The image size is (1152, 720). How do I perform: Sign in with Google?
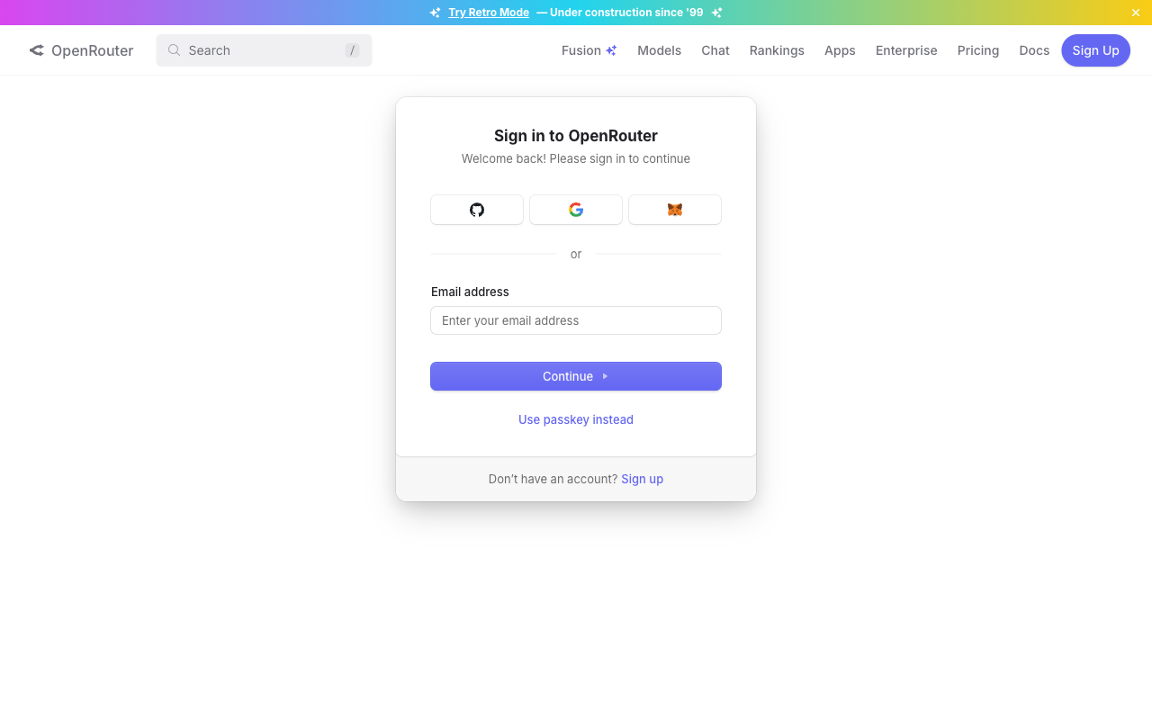coord(575,209)
